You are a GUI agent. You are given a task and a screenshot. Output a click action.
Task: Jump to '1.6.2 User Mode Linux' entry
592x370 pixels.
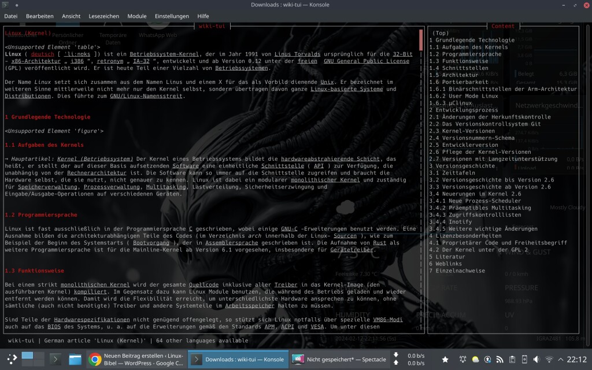[463, 96]
